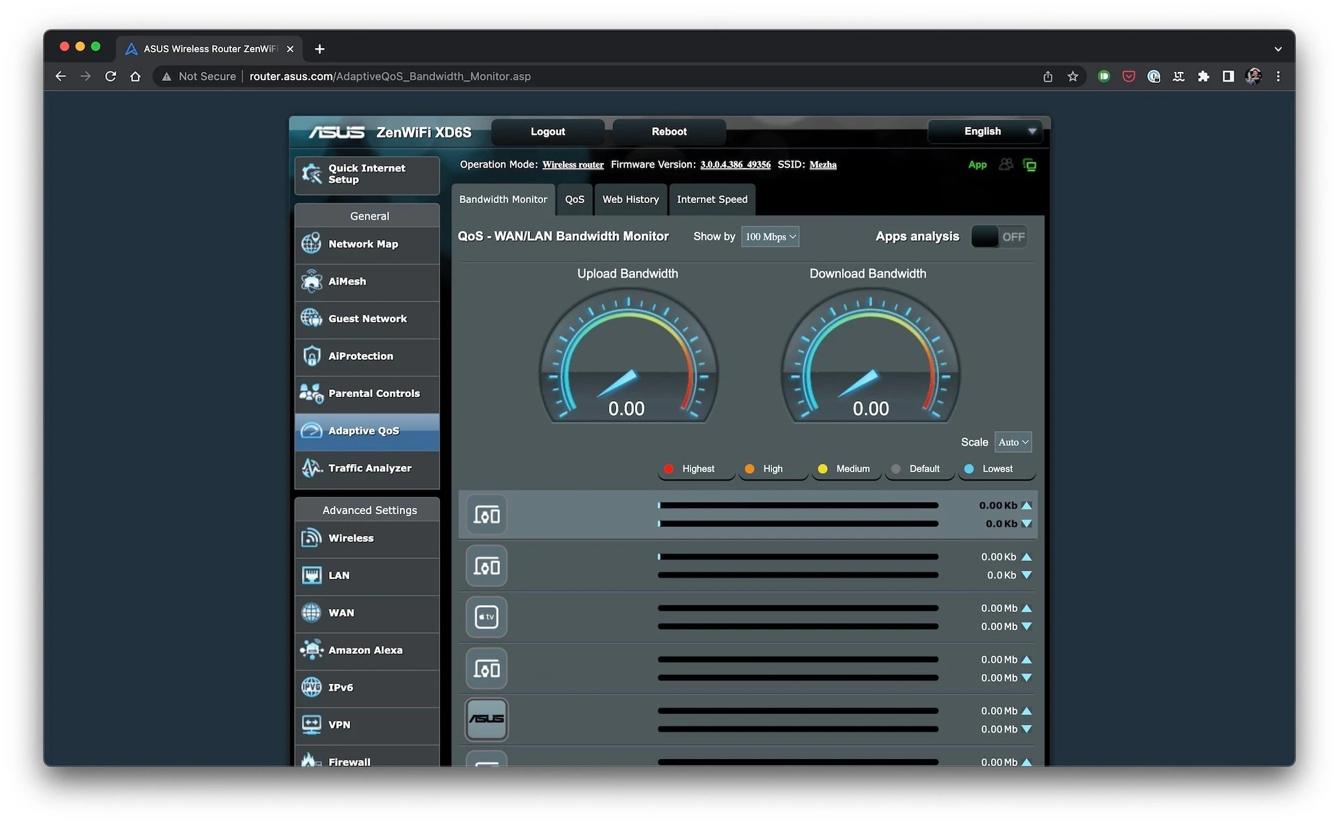The width and height of the screenshot is (1339, 824).
Task: Select the Apple TV device icon
Action: coord(487,617)
